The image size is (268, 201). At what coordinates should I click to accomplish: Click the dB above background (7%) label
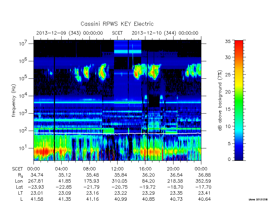[220, 100]
